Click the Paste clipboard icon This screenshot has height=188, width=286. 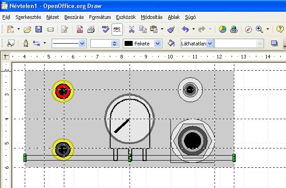point(154,29)
